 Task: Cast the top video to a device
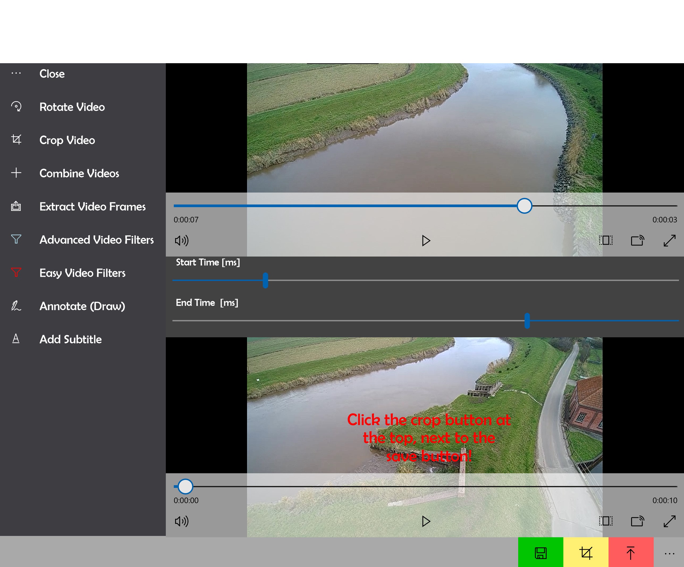(637, 241)
